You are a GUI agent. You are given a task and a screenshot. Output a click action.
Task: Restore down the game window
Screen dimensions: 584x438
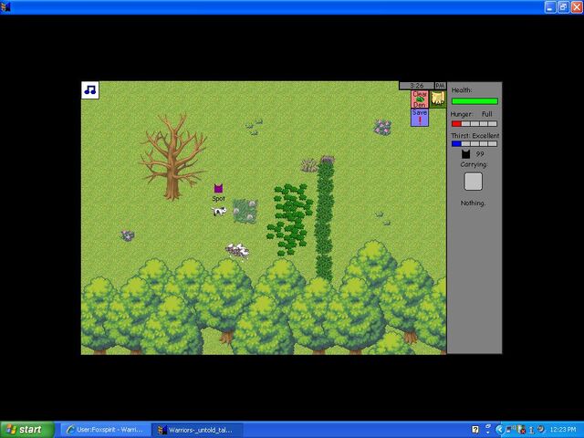pos(564,6)
